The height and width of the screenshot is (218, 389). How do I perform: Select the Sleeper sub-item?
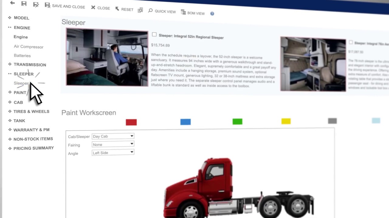pos(21,83)
